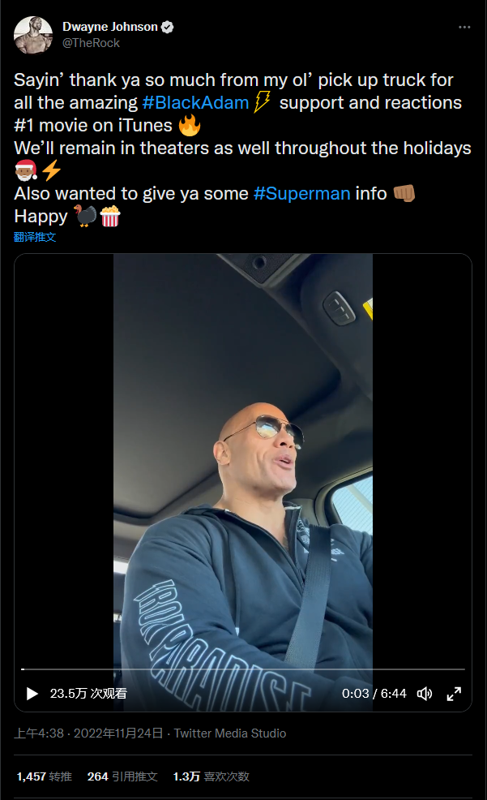Viewport: 487px width, 800px height.
Task: View the 264 引用推文 quote tweets
Action: click(x=122, y=776)
